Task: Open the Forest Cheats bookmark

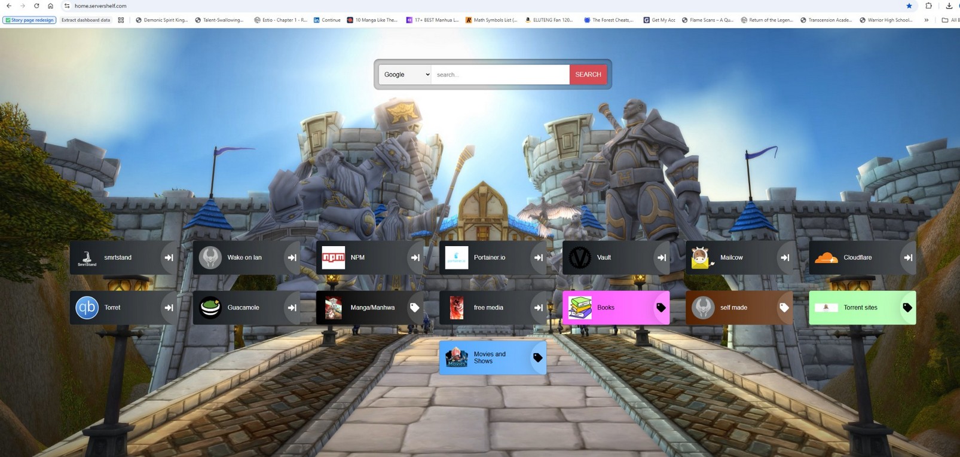Action: coord(609,20)
